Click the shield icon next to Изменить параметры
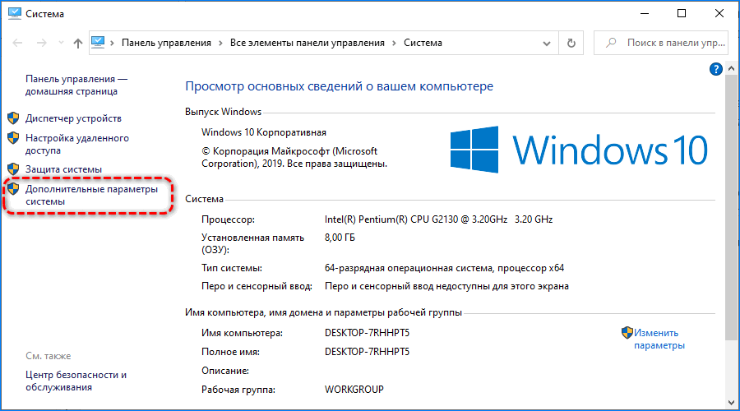The width and height of the screenshot is (740, 411). tap(627, 333)
